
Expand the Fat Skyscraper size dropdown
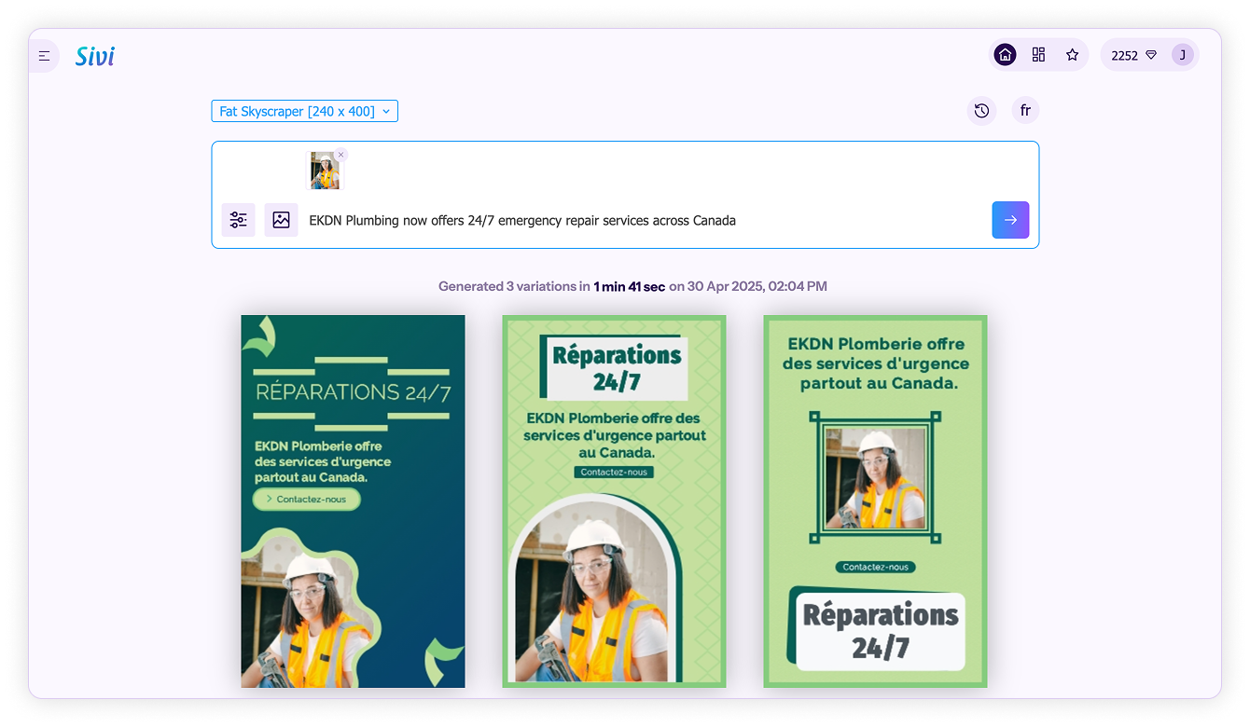pos(305,111)
